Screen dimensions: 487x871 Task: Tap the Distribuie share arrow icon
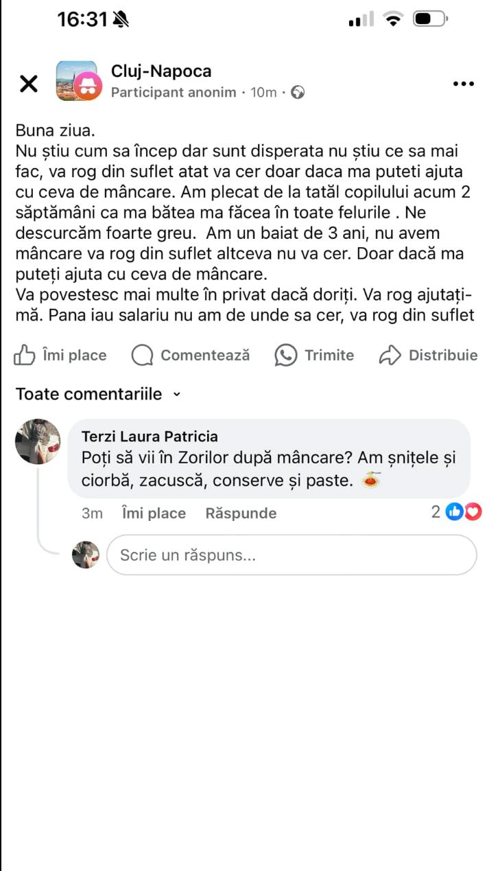coord(390,355)
